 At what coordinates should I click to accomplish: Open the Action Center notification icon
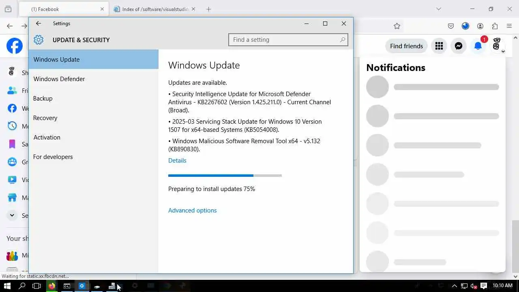(484, 286)
